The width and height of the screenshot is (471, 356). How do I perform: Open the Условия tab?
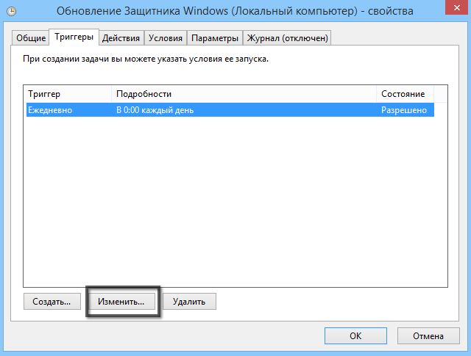point(165,38)
